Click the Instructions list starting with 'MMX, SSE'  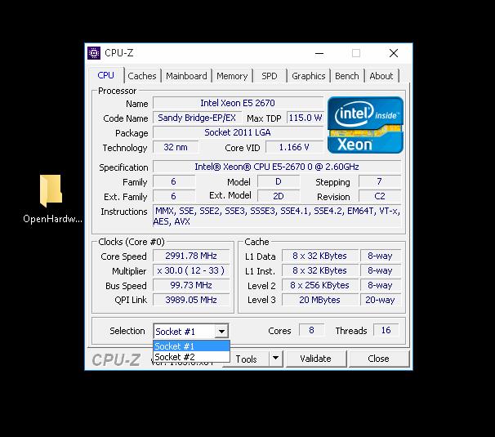pyautogui.click(x=277, y=216)
